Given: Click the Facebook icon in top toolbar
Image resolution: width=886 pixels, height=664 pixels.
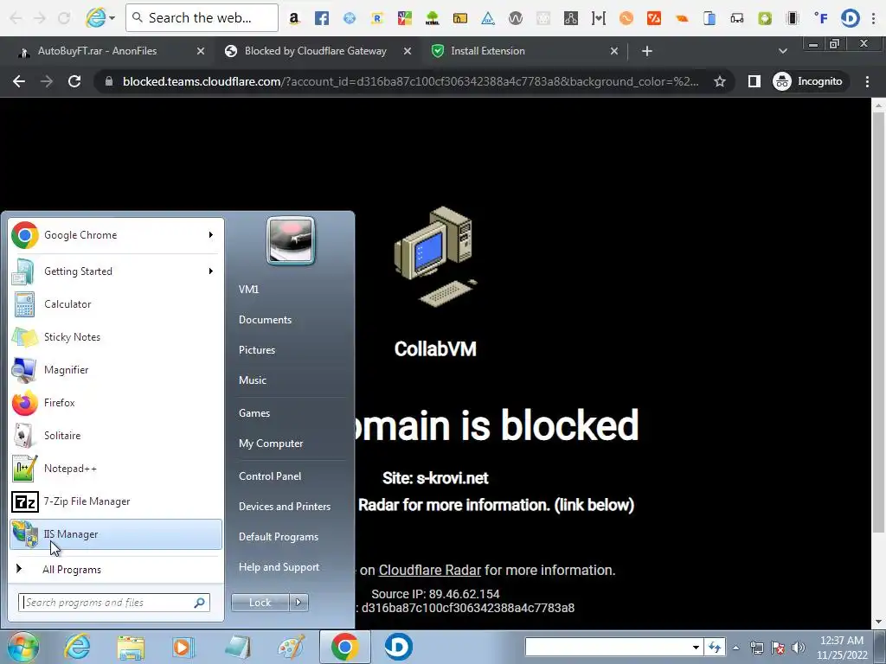Looking at the screenshot, I should point(322,19).
